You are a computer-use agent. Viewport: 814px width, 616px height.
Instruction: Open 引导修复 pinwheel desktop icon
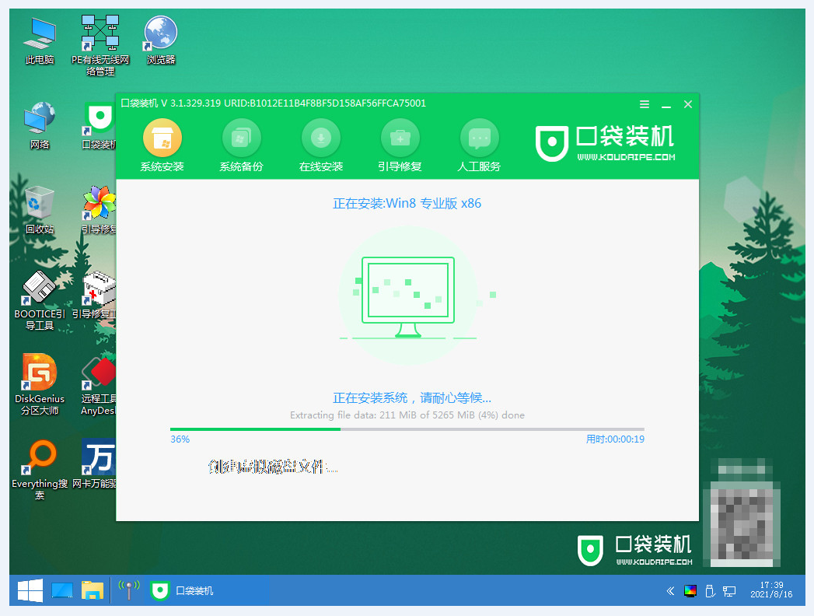coord(100,210)
